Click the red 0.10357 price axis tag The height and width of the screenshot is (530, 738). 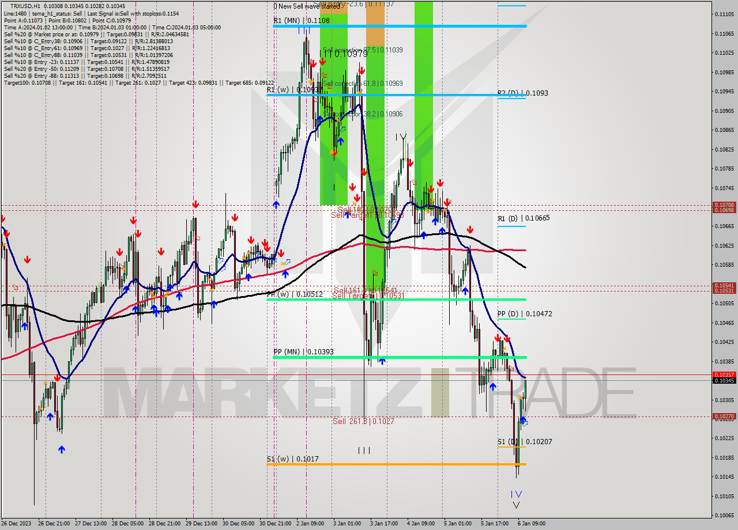(724, 374)
